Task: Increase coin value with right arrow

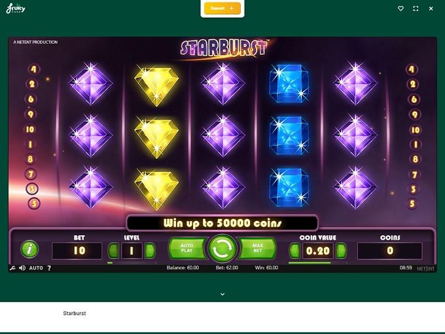Action: click(x=341, y=250)
